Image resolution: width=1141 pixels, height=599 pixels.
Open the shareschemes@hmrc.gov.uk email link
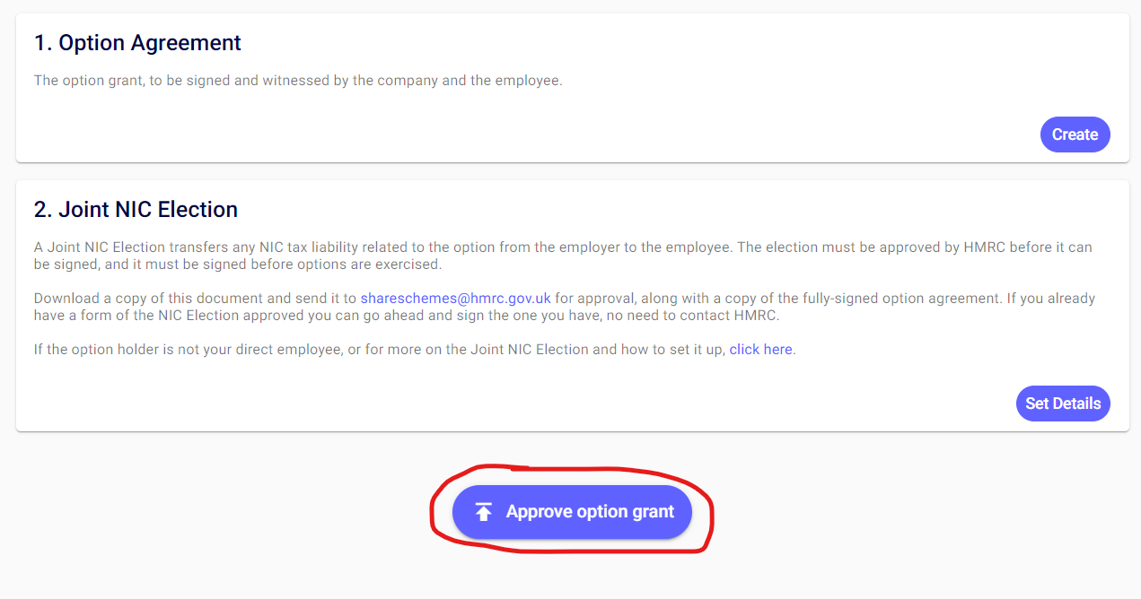456,299
